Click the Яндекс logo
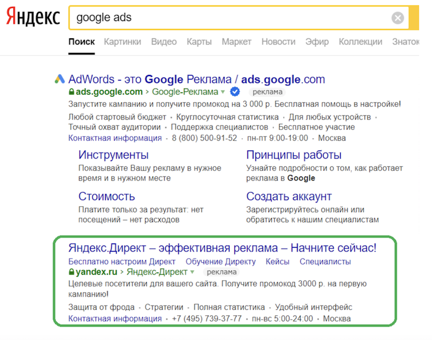The width and height of the screenshot is (432, 340). point(33,17)
